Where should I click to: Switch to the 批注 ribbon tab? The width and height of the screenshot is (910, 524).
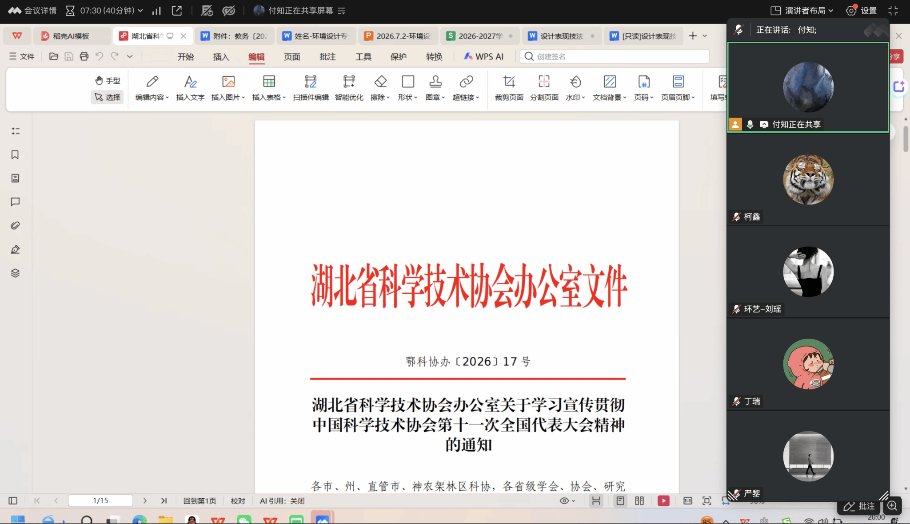[x=327, y=56]
